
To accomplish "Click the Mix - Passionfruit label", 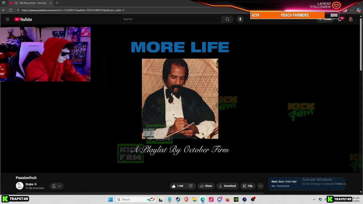I will click(280, 186).
